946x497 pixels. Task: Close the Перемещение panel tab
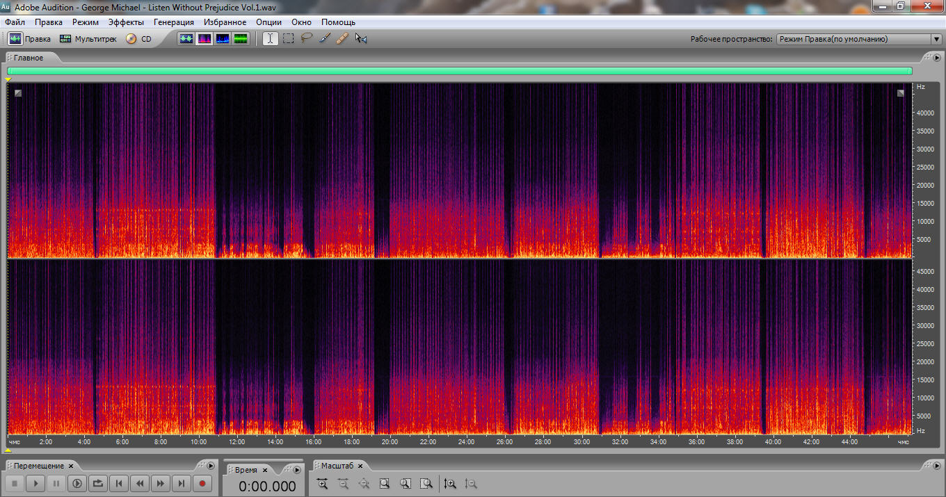click(x=71, y=466)
